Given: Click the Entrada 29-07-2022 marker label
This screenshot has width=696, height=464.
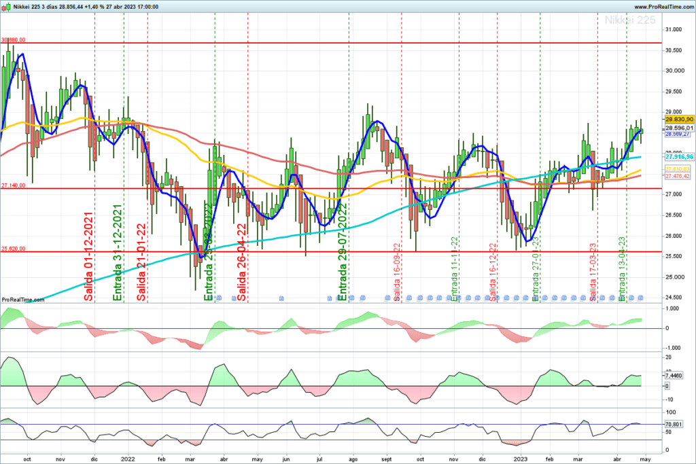Looking at the screenshot, I should click(343, 253).
